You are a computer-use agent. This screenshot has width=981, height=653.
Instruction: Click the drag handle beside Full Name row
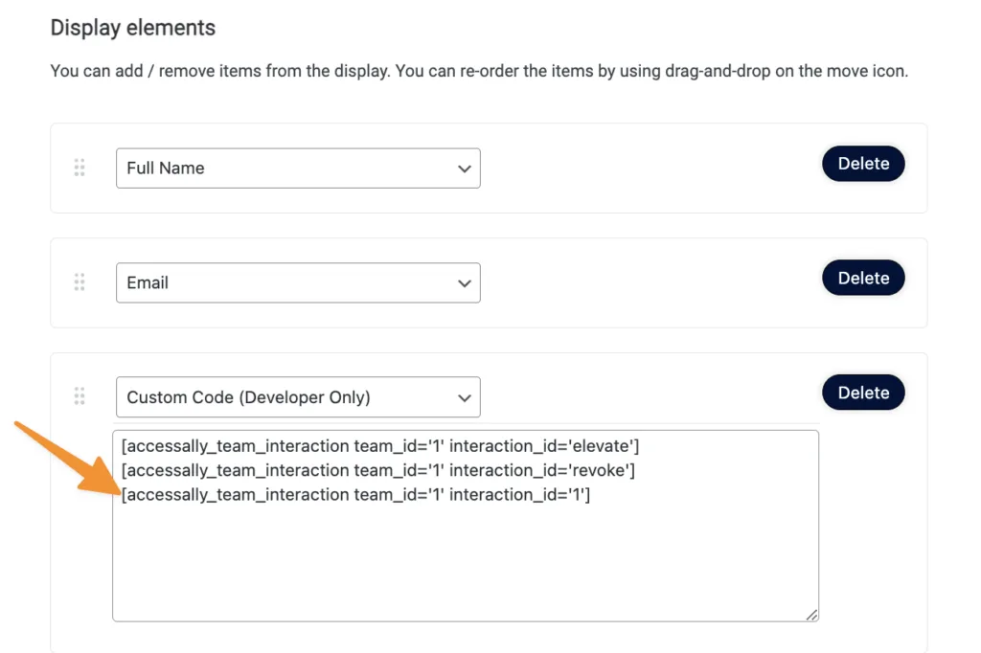click(80, 167)
